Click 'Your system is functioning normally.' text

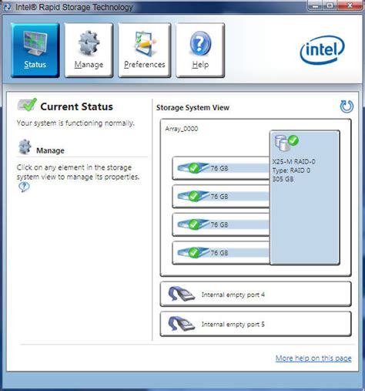click(x=75, y=123)
